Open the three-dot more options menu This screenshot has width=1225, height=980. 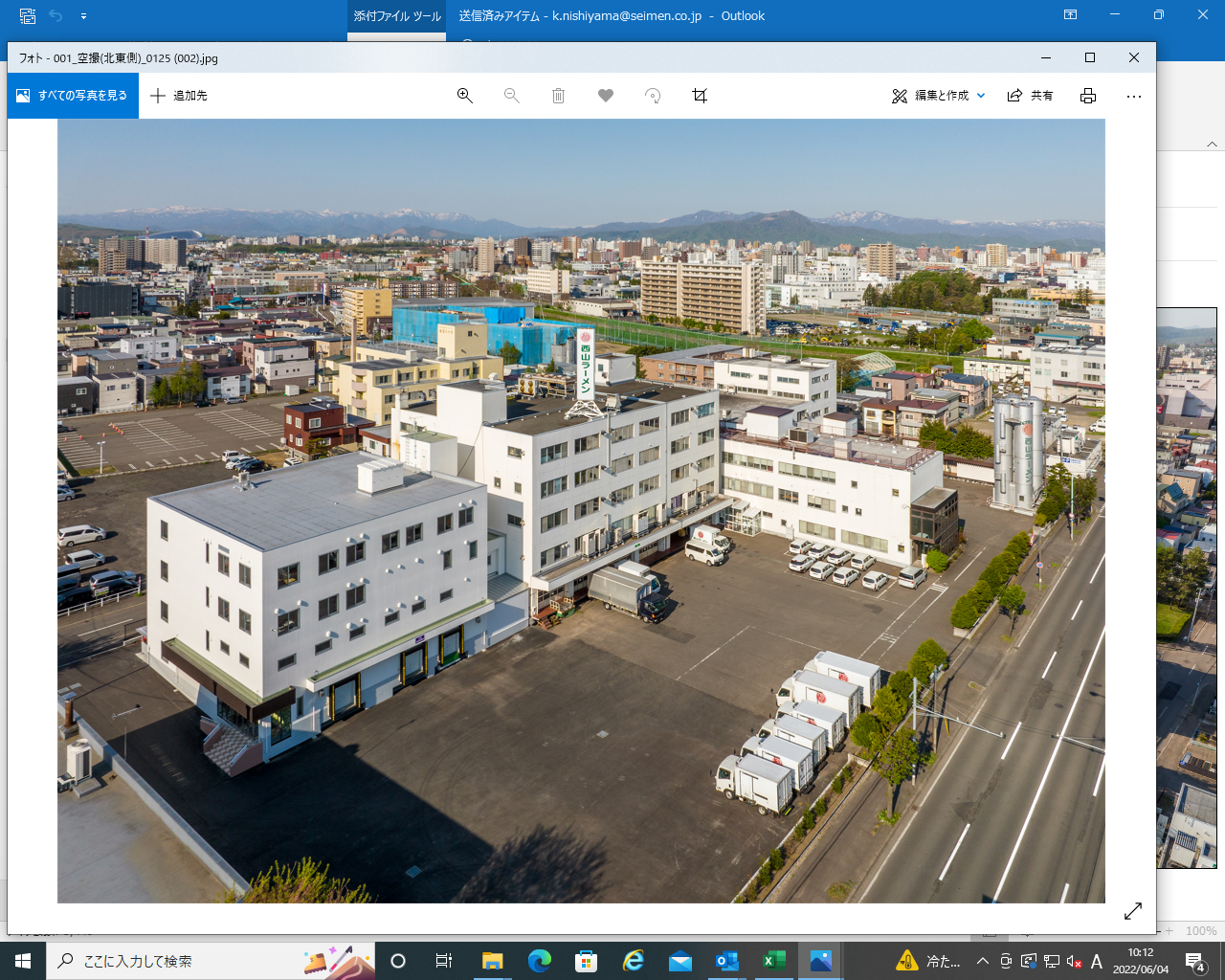pos(1134,96)
